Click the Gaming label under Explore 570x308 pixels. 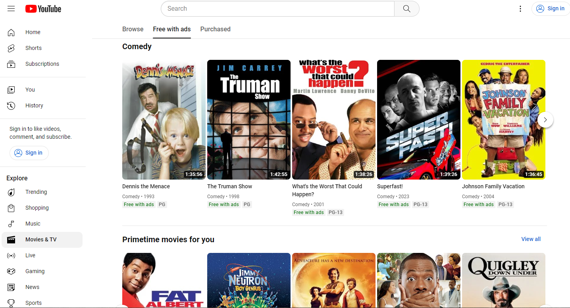point(35,271)
